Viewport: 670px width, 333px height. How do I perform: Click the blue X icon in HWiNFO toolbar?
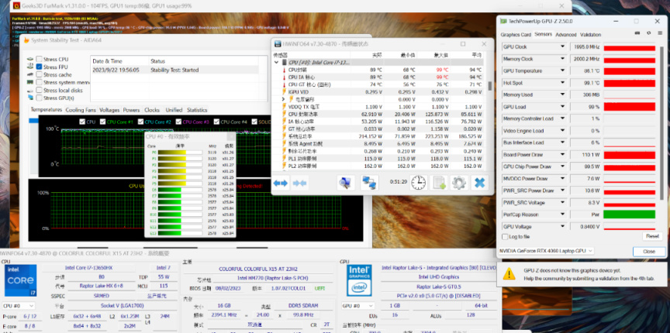479,183
